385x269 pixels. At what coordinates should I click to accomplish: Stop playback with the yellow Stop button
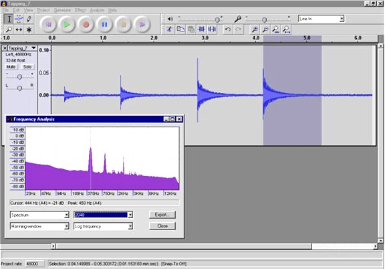(x=123, y=25)
